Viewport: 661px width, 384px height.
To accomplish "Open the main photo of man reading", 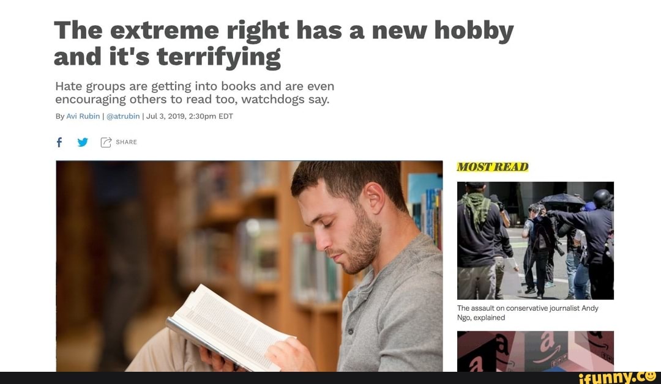I will pos(249,266).
